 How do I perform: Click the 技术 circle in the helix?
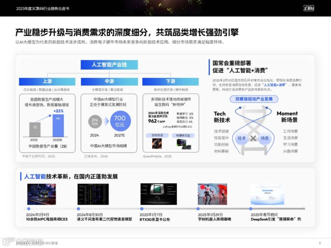click(x=242, y=138)
